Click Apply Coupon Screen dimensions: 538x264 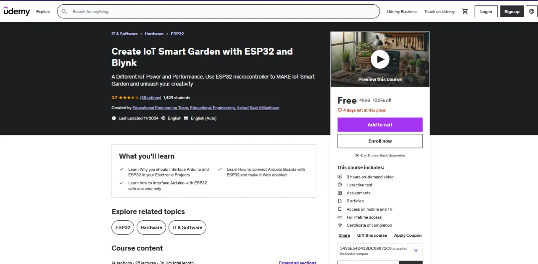pos(408,235)
